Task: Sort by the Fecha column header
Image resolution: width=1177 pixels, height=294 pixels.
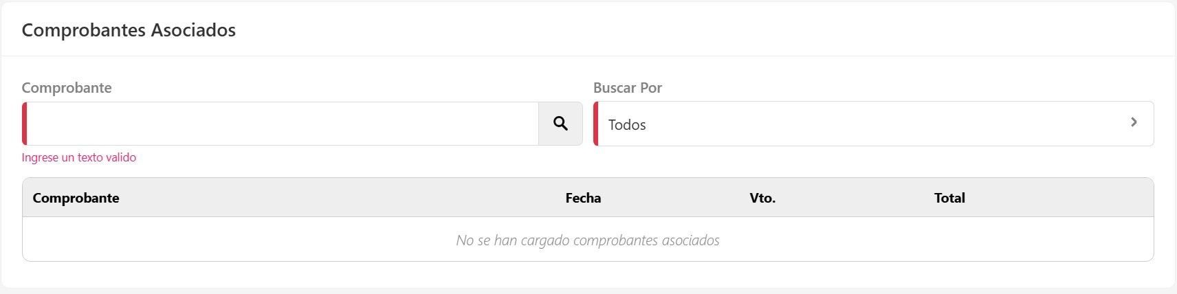Action: [x=583, y=198]
